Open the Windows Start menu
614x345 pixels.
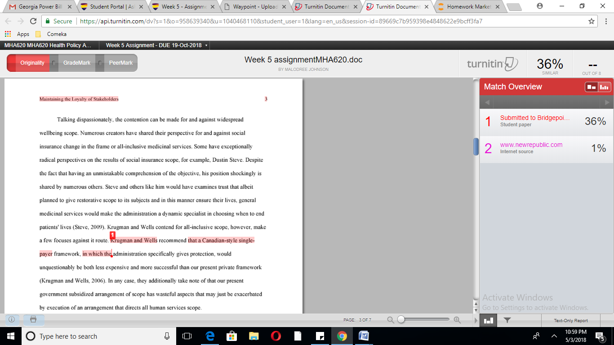click(10, 336)
